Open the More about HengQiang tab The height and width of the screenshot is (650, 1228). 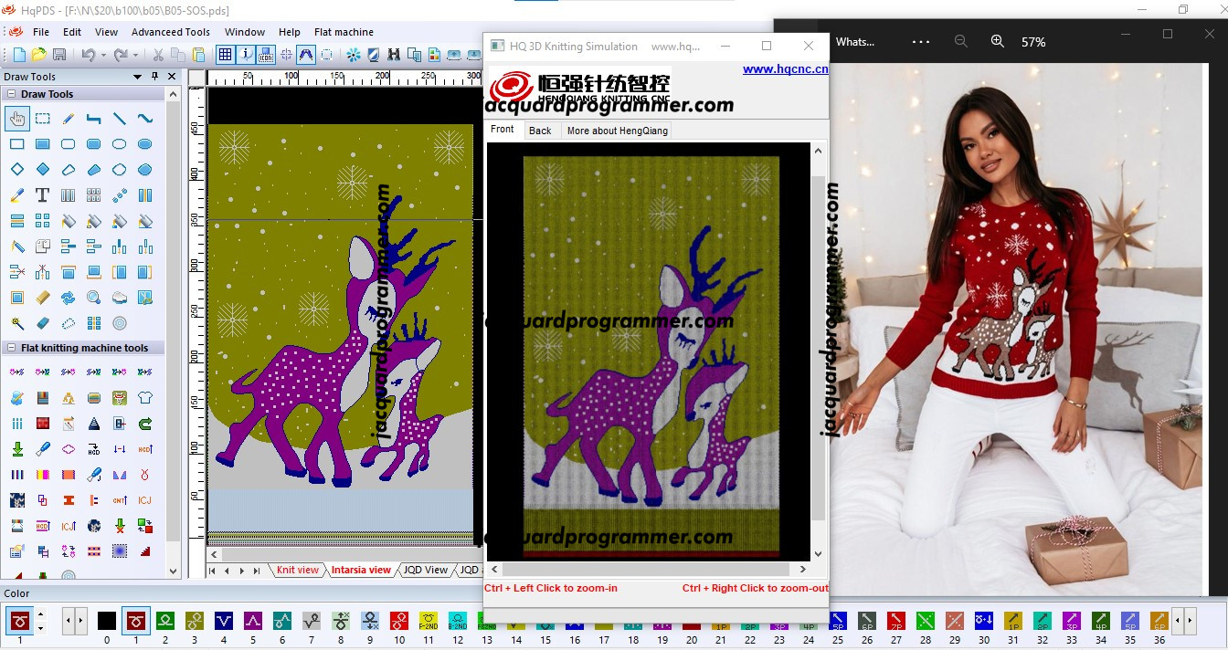click(618, 131)
